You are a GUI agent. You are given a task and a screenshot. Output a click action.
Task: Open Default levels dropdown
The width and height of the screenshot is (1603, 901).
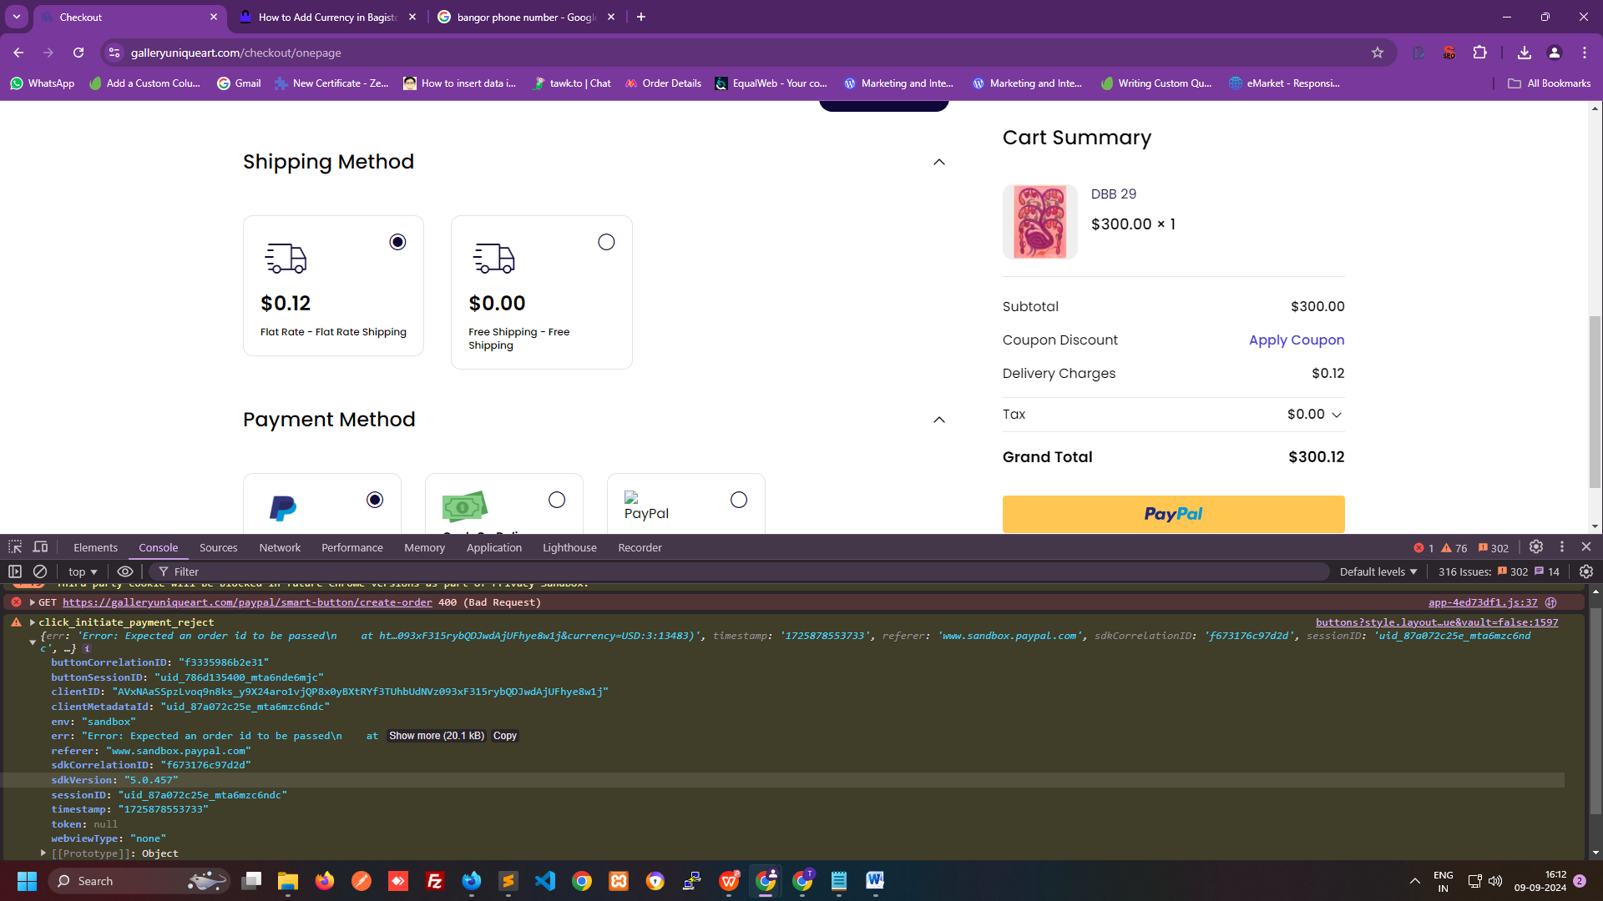click(x=1378, y=571)
